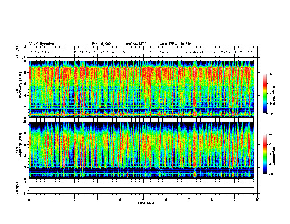Click the "Time (min)" axis title
This screenshot has width=290, height=224.
coord(146,203)
